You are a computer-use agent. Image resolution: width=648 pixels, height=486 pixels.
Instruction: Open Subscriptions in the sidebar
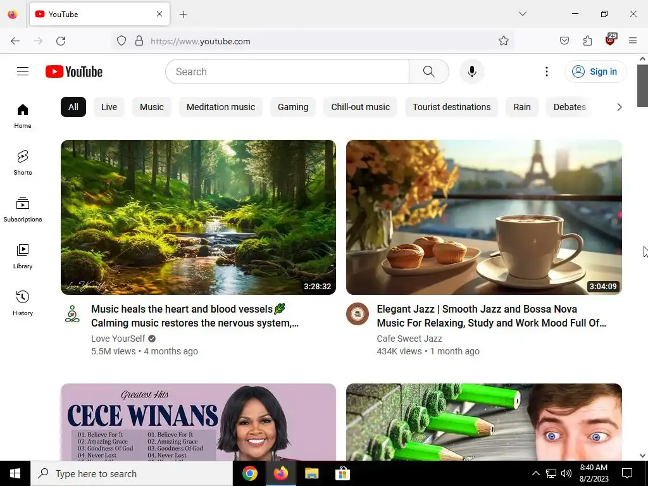[x=23, y=209]
